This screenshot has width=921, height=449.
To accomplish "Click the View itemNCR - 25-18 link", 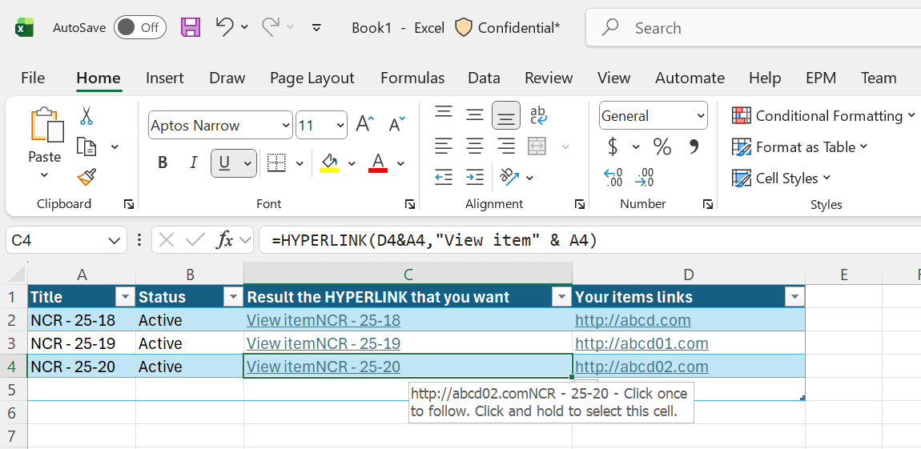I will click(323, 320).
